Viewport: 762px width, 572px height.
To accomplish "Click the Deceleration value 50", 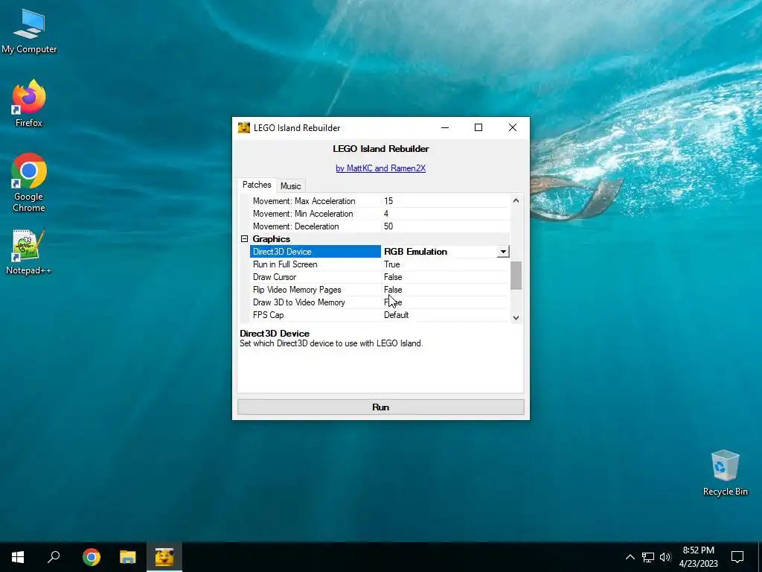I will pos(388,226).
